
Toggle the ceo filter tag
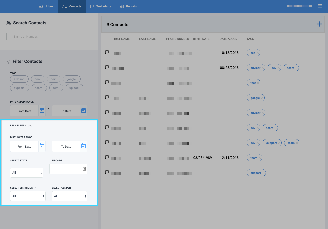(x=37, y=79)
